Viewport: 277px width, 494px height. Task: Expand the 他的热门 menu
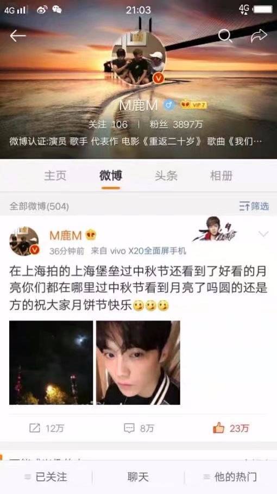[x=230, y=477]
